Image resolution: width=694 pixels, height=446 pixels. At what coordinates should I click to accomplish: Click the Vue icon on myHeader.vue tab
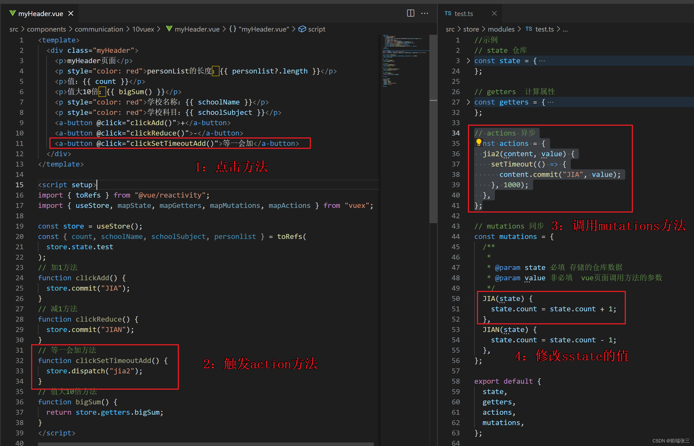tap(13, 13)
